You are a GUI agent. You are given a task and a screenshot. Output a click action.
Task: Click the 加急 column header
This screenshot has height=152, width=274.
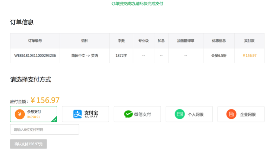(161, 41)
